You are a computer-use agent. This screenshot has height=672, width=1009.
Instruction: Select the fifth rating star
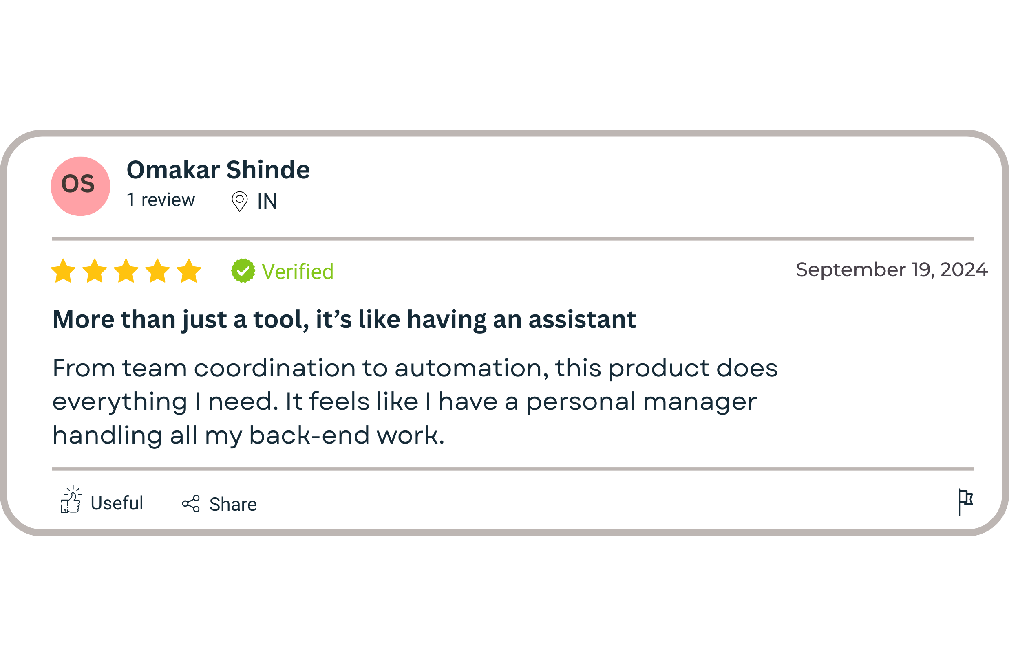pos(189,271)
